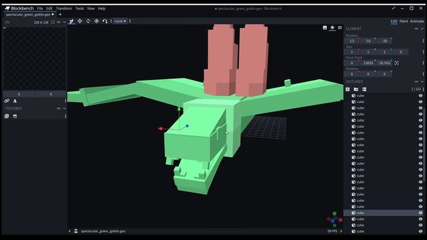The height and width of the screenshot is (240, 427).
Task: Toggle Outliner more options icon
Action: (364, 89)
